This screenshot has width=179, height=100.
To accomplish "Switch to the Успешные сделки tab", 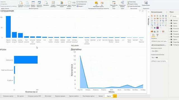I will (x=8, y=96).
